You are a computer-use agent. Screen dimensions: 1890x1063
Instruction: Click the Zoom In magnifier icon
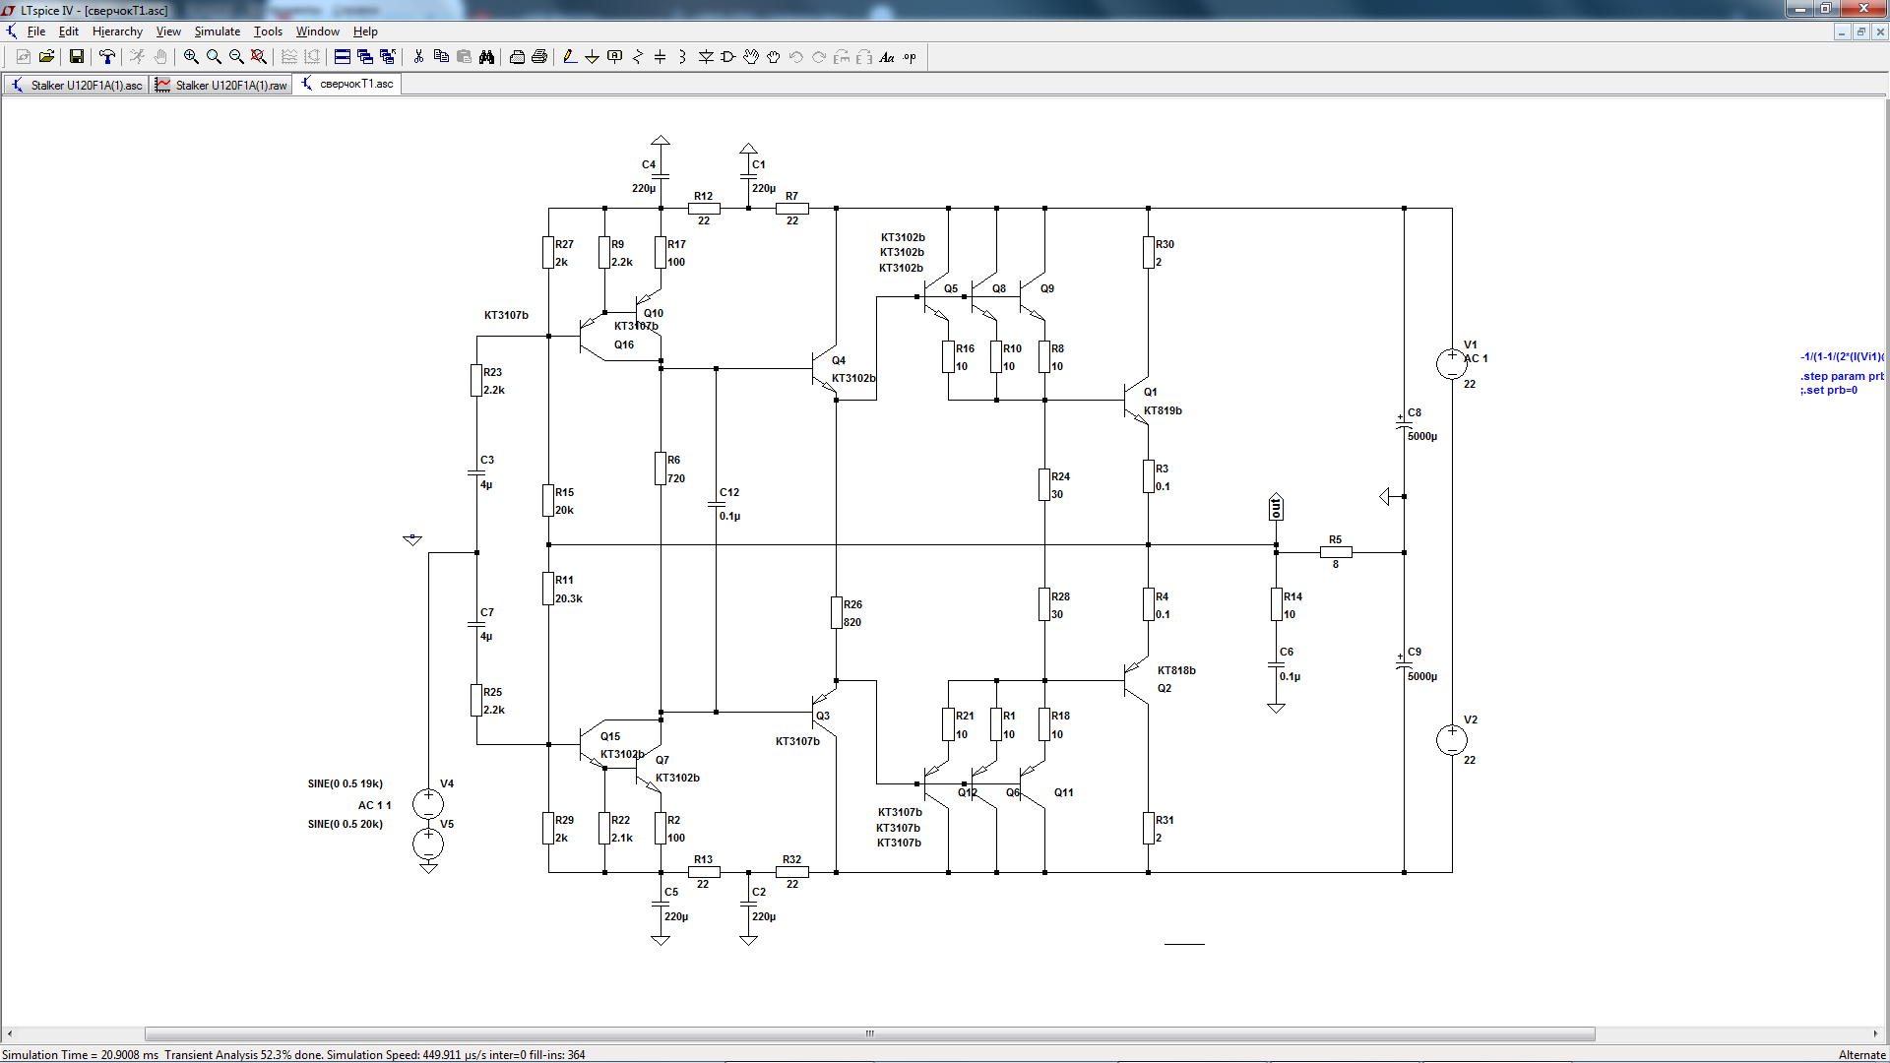tap(191, 57)
